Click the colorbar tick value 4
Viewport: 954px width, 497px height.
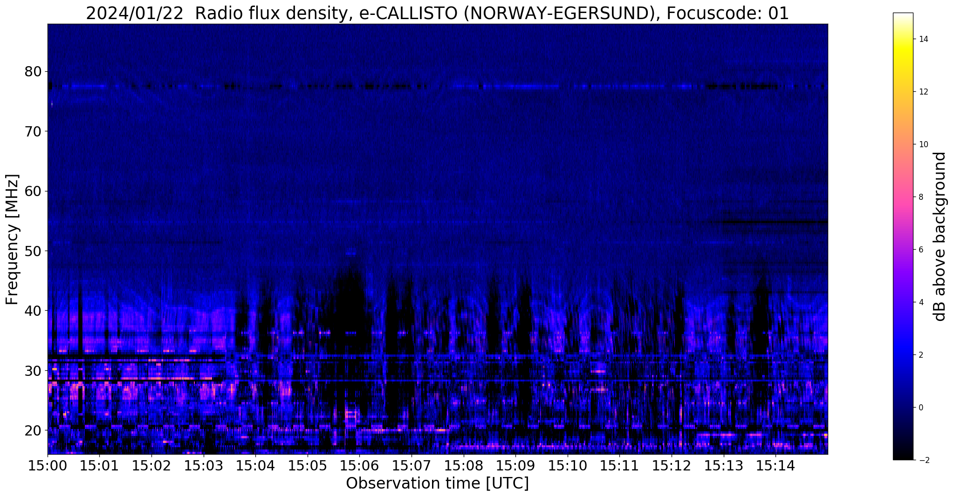click(x=920, y=302)
